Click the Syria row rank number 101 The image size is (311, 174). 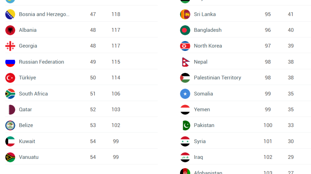268,142
